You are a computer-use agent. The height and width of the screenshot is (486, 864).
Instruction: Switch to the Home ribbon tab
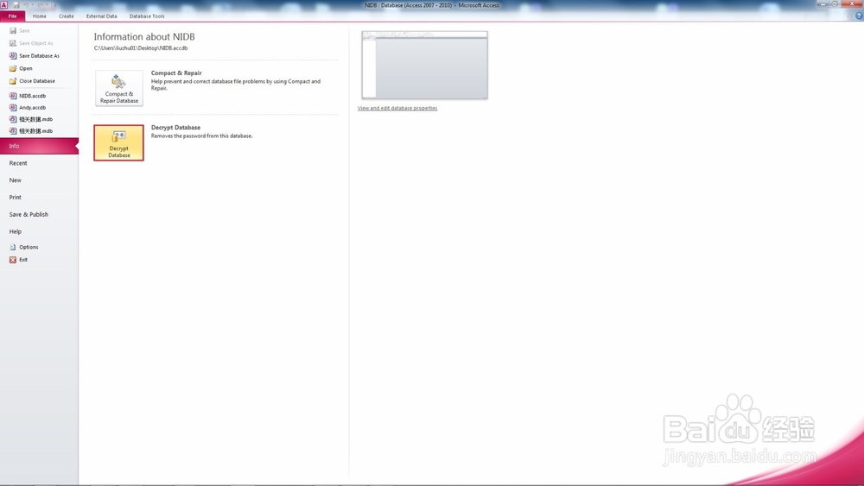point(40,16)
